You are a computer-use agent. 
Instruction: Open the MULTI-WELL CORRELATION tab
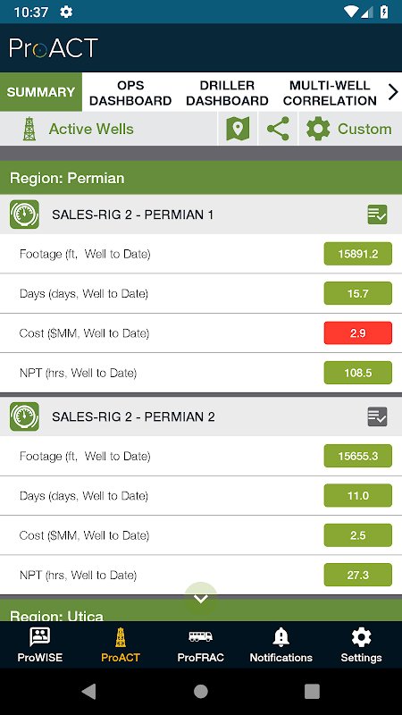330,93
